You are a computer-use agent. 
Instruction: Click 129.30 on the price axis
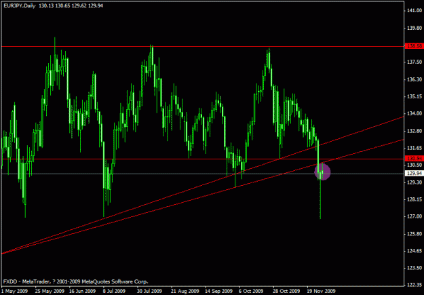point(415,182)
